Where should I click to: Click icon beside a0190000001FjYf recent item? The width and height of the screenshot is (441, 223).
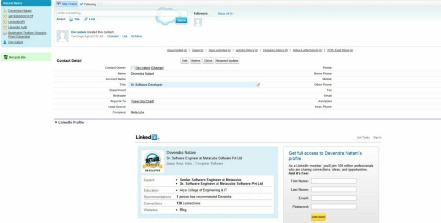(5, 16)
